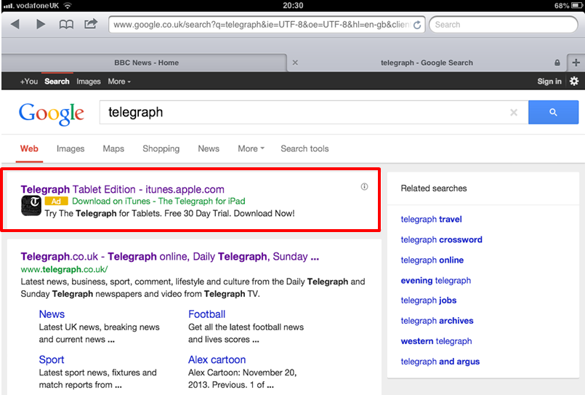Select the Images search tab

(x=70, y=148)
